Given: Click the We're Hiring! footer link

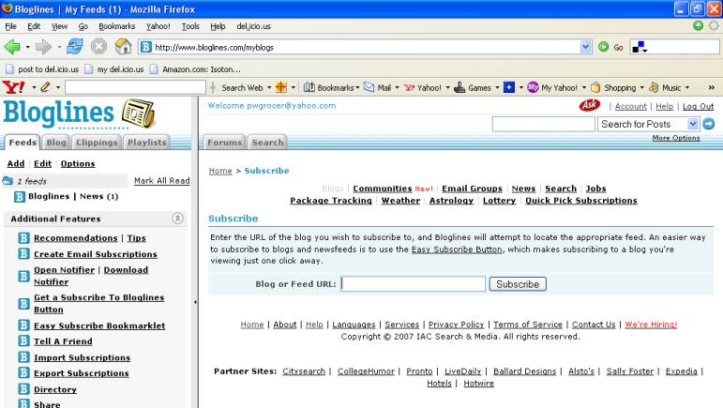Looking at the screenshot, I should [x=651, y=325].
